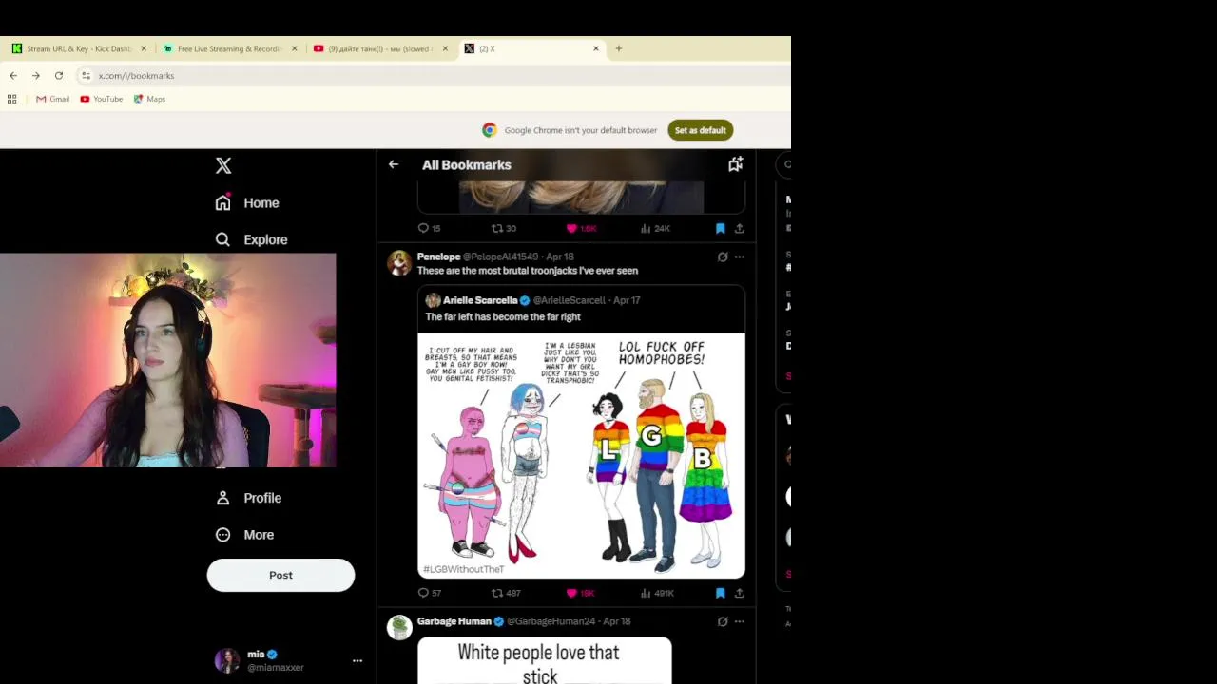This screenshot has height=684, width=1217.
Task: Open the Chrome apps grid shortcut
Action: click(11, 99)
